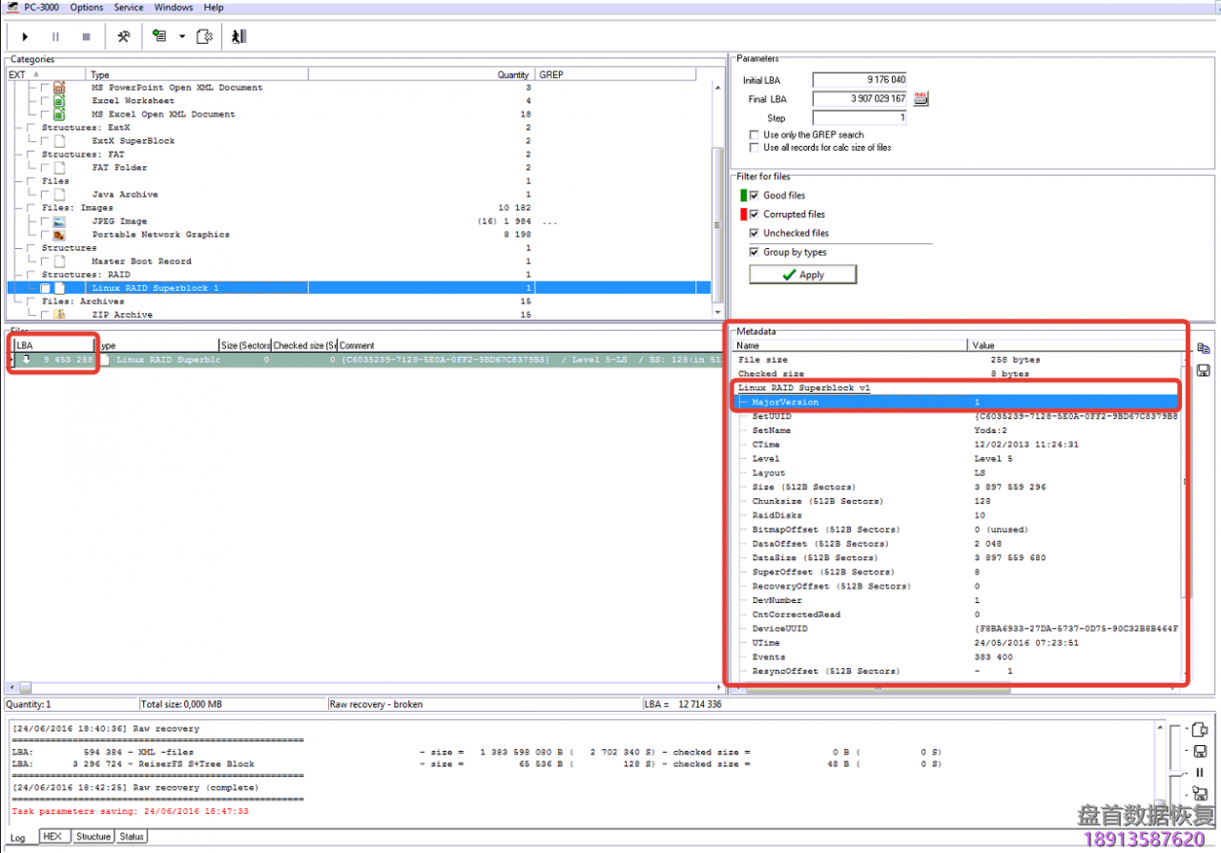
Task: Open the Service menu
Action: 129,8
